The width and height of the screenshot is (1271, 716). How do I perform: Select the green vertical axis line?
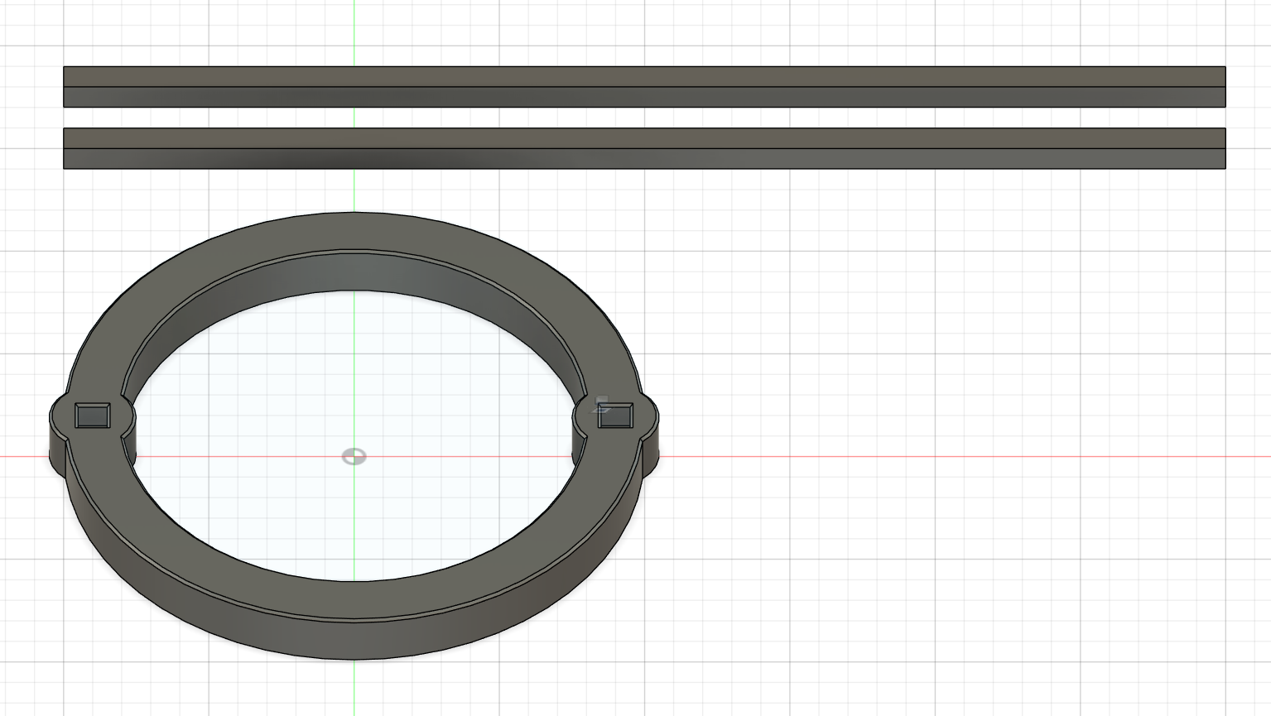[354, 108]
